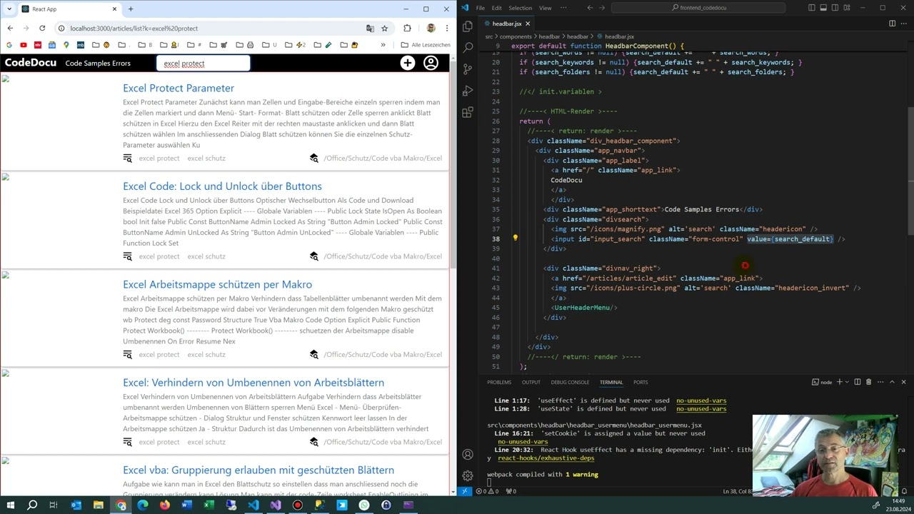Toggle VS Code secondary sidebar layout
914x514 pixels.
[x=835, y=8]
